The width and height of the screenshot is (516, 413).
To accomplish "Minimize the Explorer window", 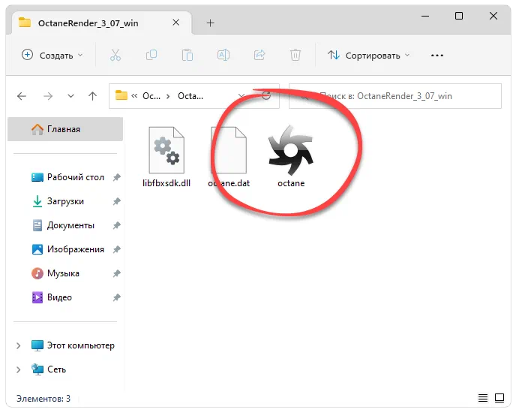I will (x=425, y=16).
